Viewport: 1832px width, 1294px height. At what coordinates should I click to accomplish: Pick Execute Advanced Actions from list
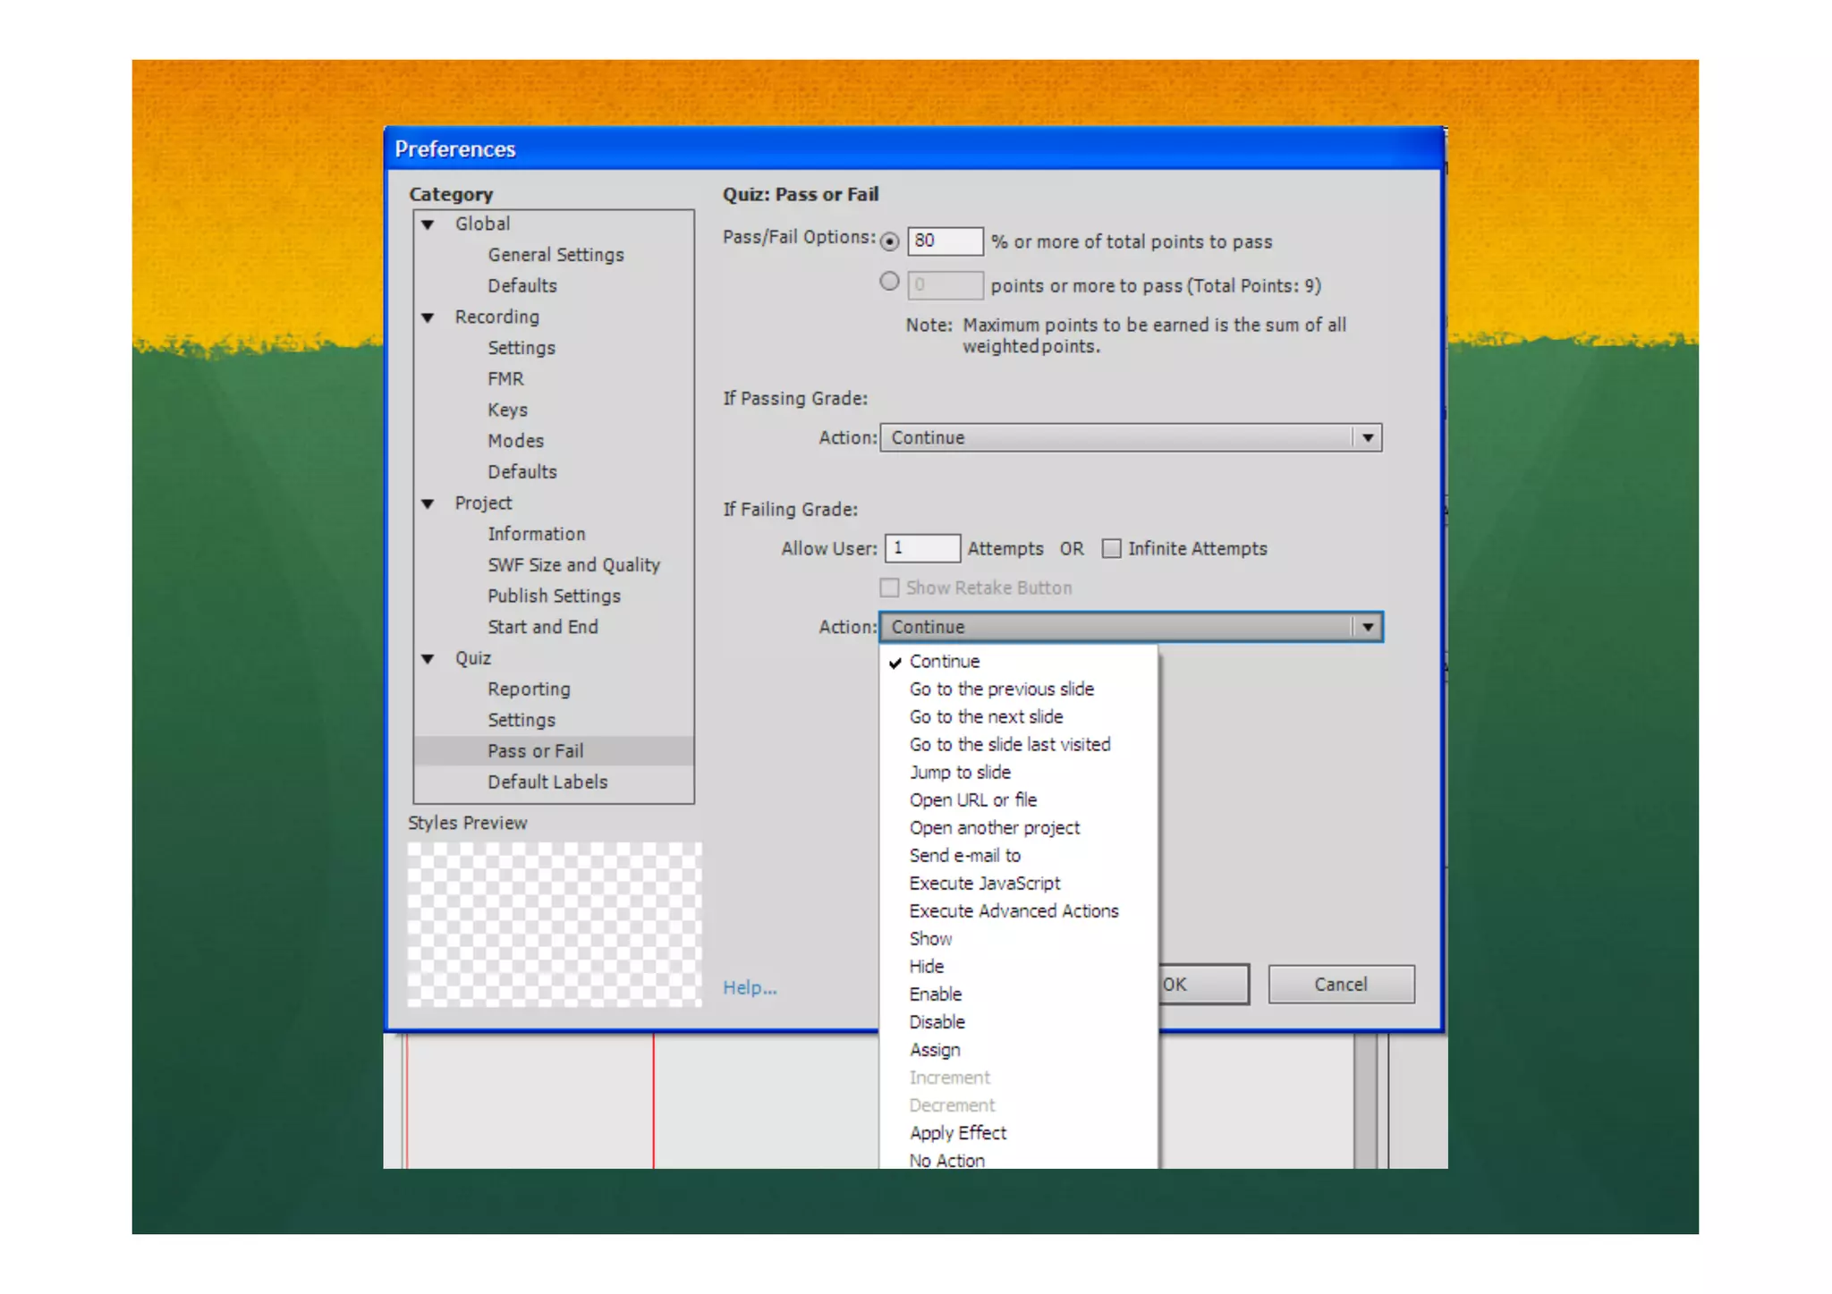(x=1014, y=910)
